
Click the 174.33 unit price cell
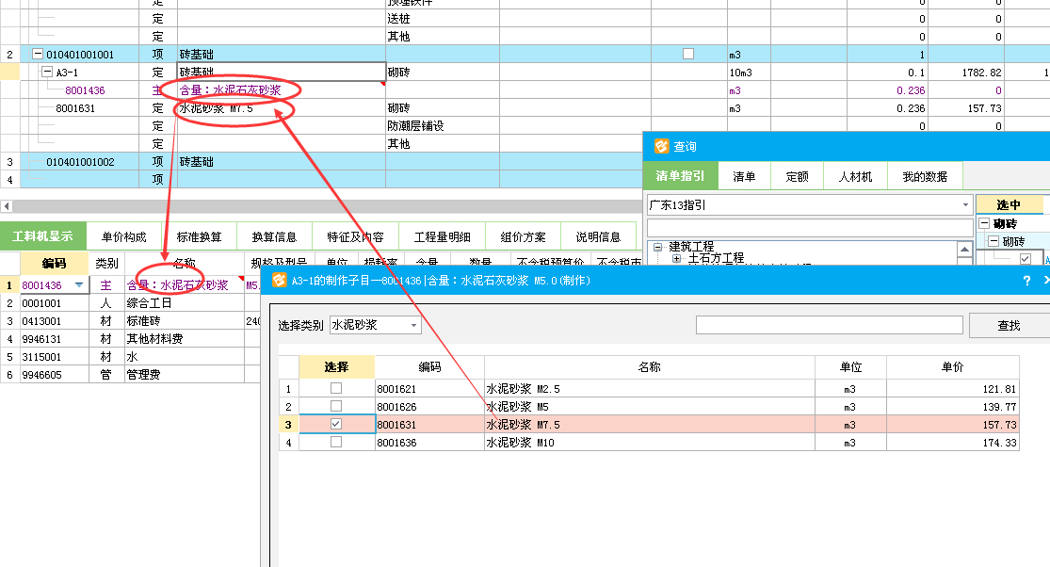[x=952, y=443]
